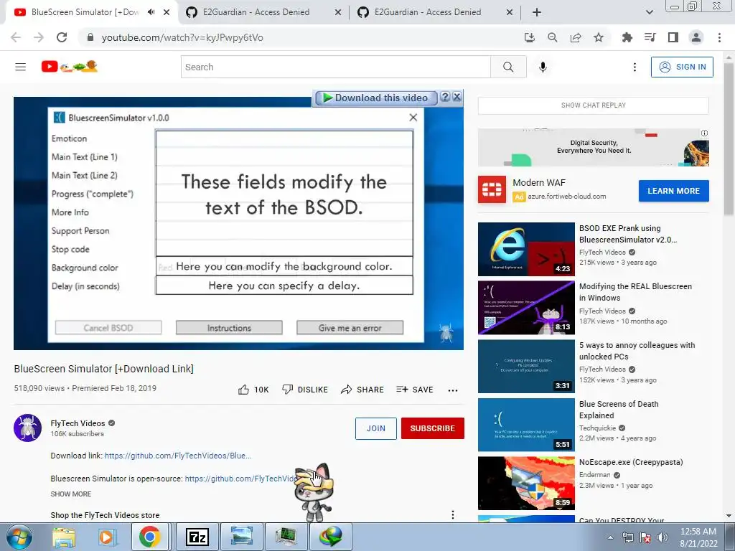Open the install/download page icon in address bar
Viewport: 735px width, 551px height.
click(529, 37)
